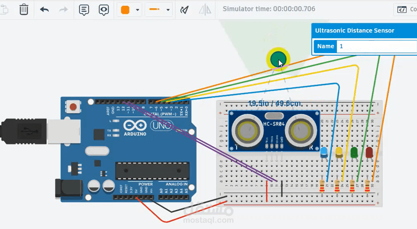Image resolution: width=417 pixels, height=229 pixels.
Task: Click the 19.5in / 49.6cm distance label
Action: 274,104
